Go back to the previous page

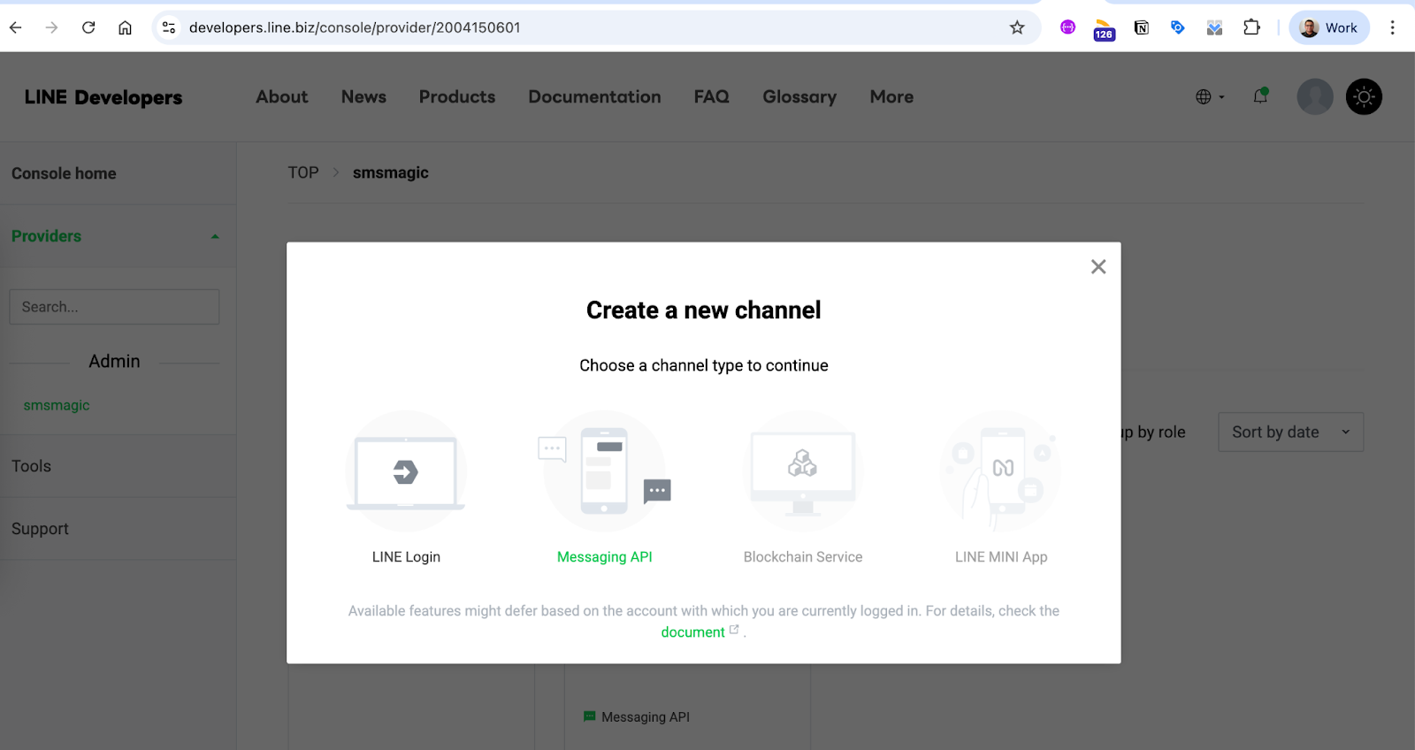click(x=16, y=27)
